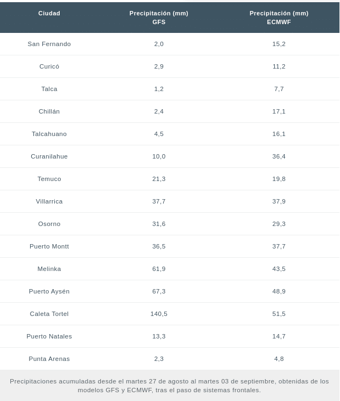The height and width of the screenshot is (401, 340).
Task: Click Talca's GFS value 1,2
Action: coord(159,89)
